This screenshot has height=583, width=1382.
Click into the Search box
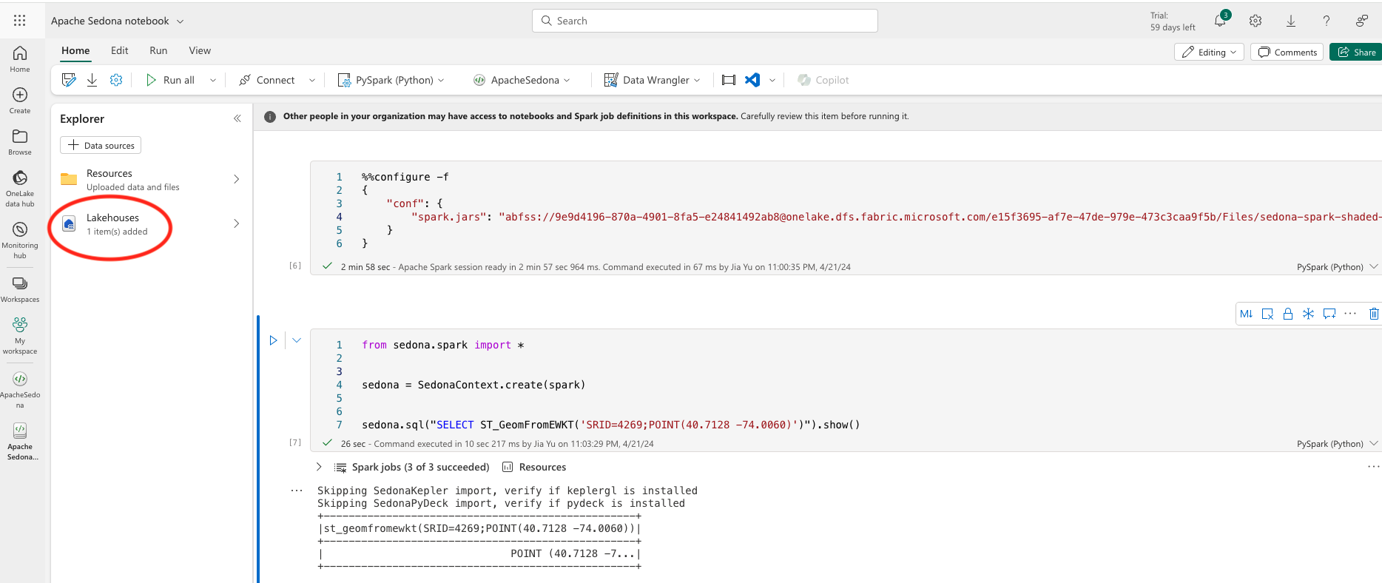click(704, 21)
